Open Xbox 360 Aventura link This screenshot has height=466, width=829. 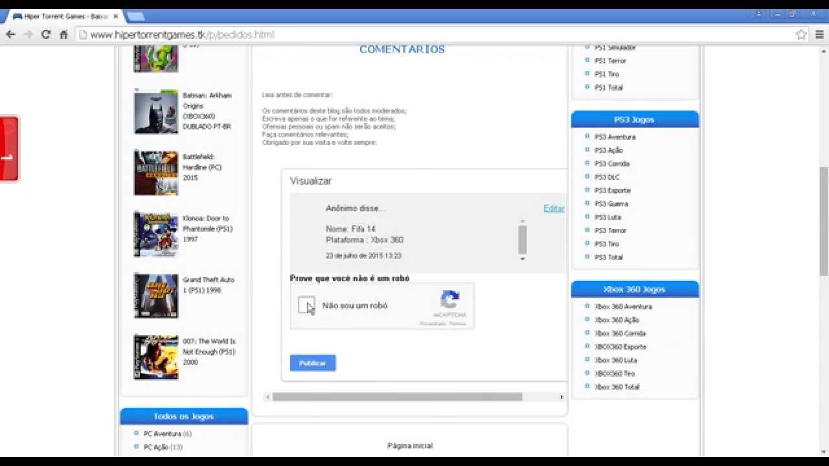[623, 307]
